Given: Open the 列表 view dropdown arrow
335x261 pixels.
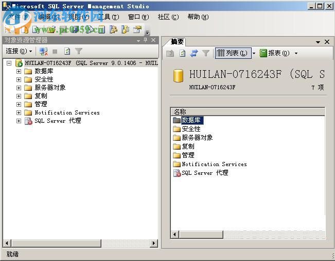Looking at the screenshot, I should tap(254, 53).
